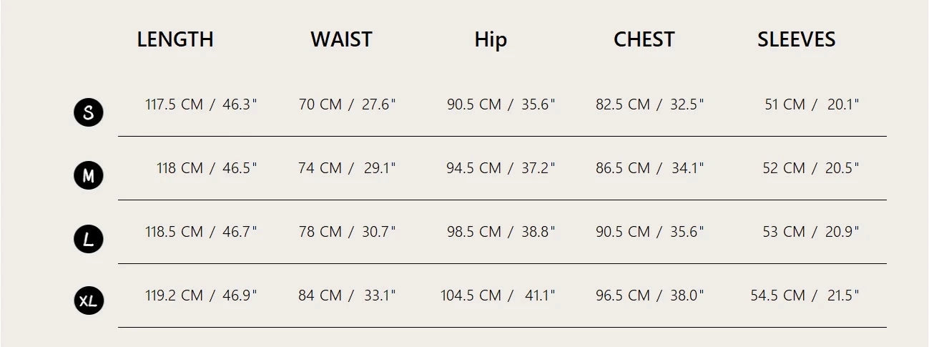Select the M size circle icon
Screen dimensions: 929x347
point(89,176)
